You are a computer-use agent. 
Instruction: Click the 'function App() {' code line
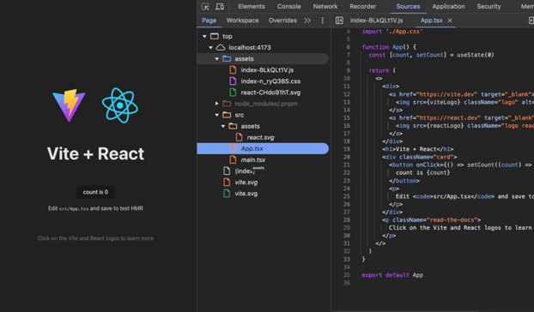pos(389,47)
